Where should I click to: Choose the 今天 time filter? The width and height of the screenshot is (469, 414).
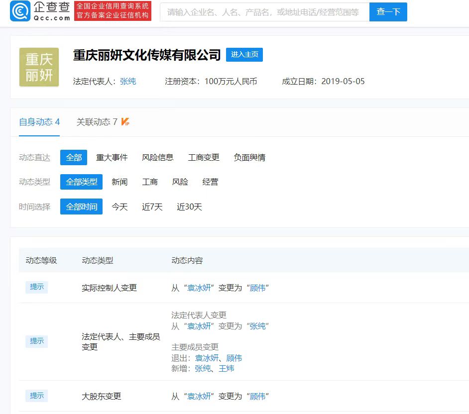click(x=119, y=207)
